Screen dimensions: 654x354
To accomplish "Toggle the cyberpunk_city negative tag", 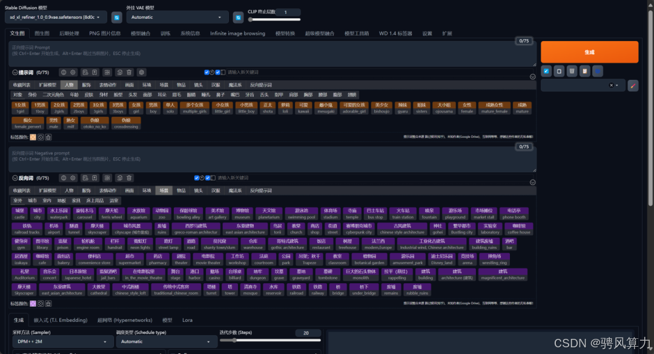I will 358,229.
